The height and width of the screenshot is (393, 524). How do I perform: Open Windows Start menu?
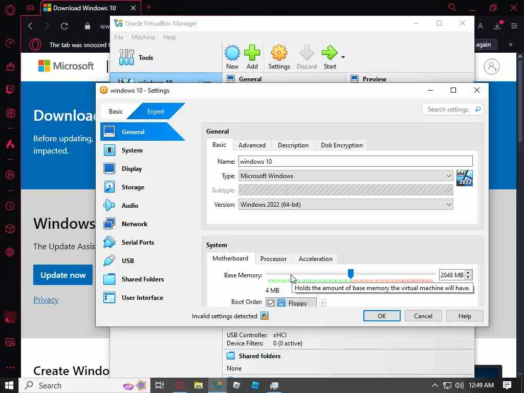[x=9, y=385]
